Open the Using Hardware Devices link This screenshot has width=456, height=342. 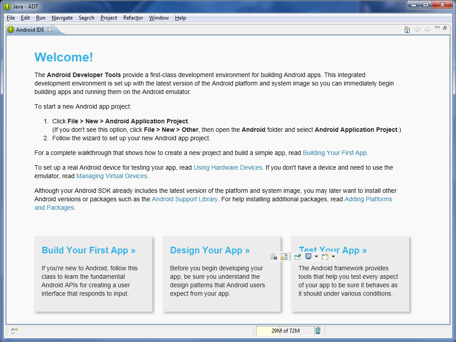pos(228,167)
